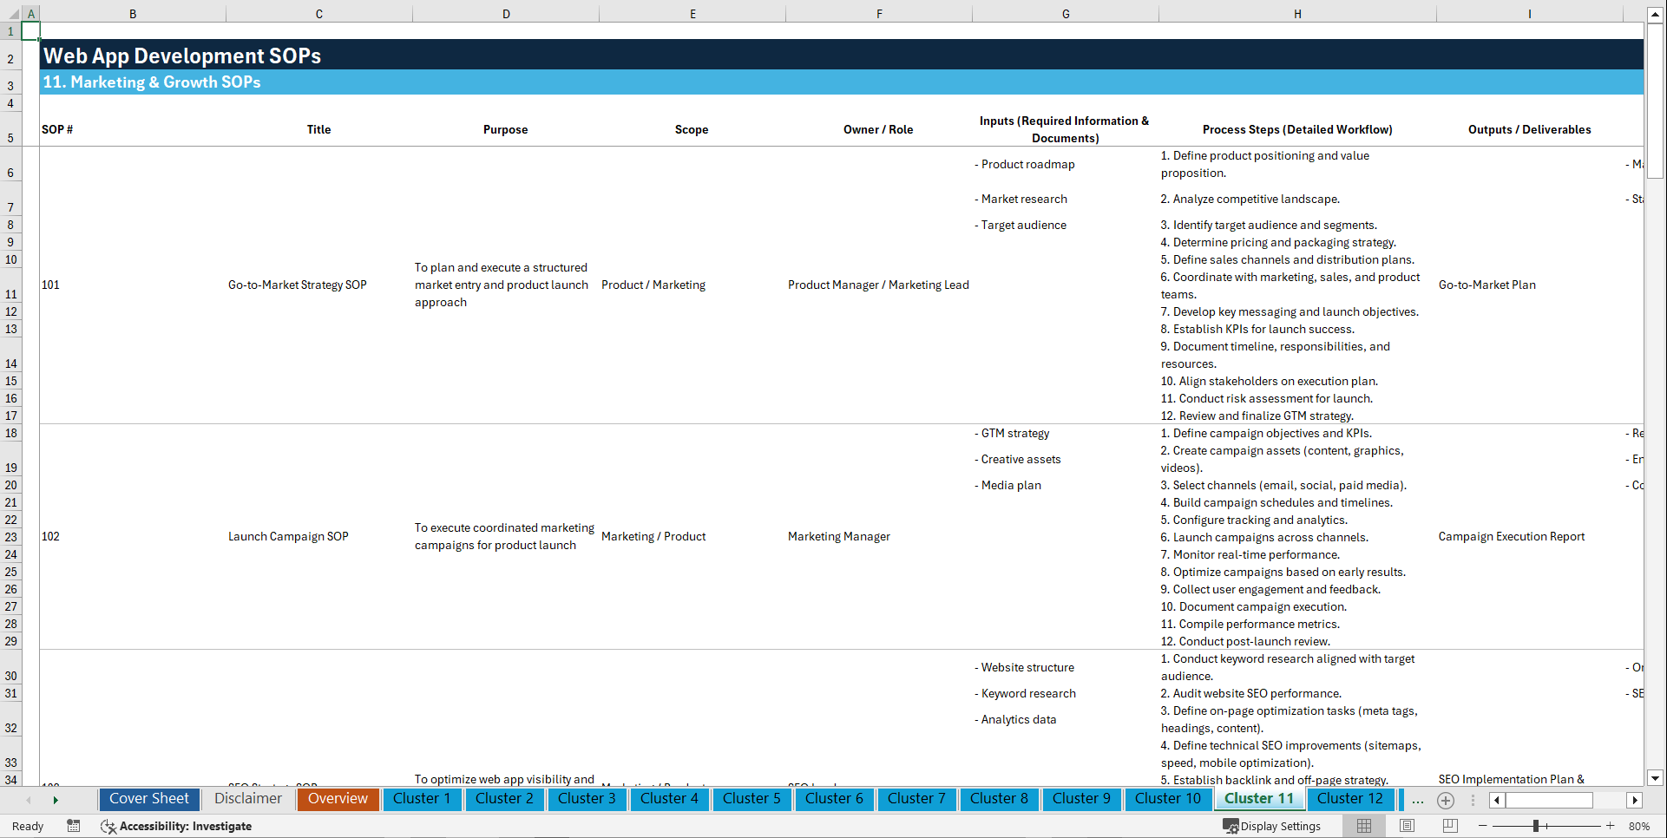
Task: Open the Disclaimer sheet tab
Action: point(247,799)
